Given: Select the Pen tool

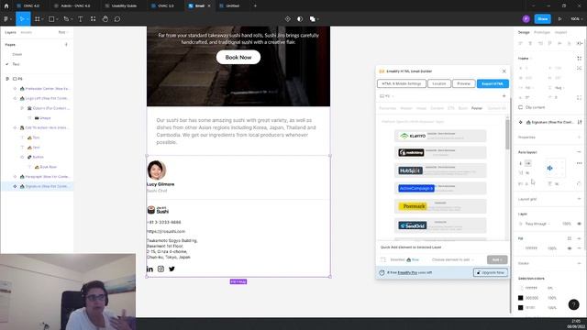Looking at the screenshot, I should click(67, 19).
